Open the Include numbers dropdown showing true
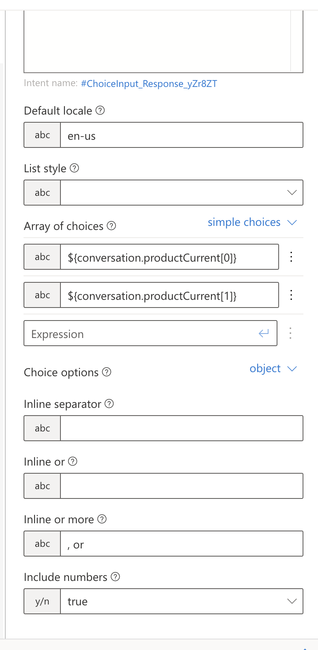The image size is (318, 650). 292,601
